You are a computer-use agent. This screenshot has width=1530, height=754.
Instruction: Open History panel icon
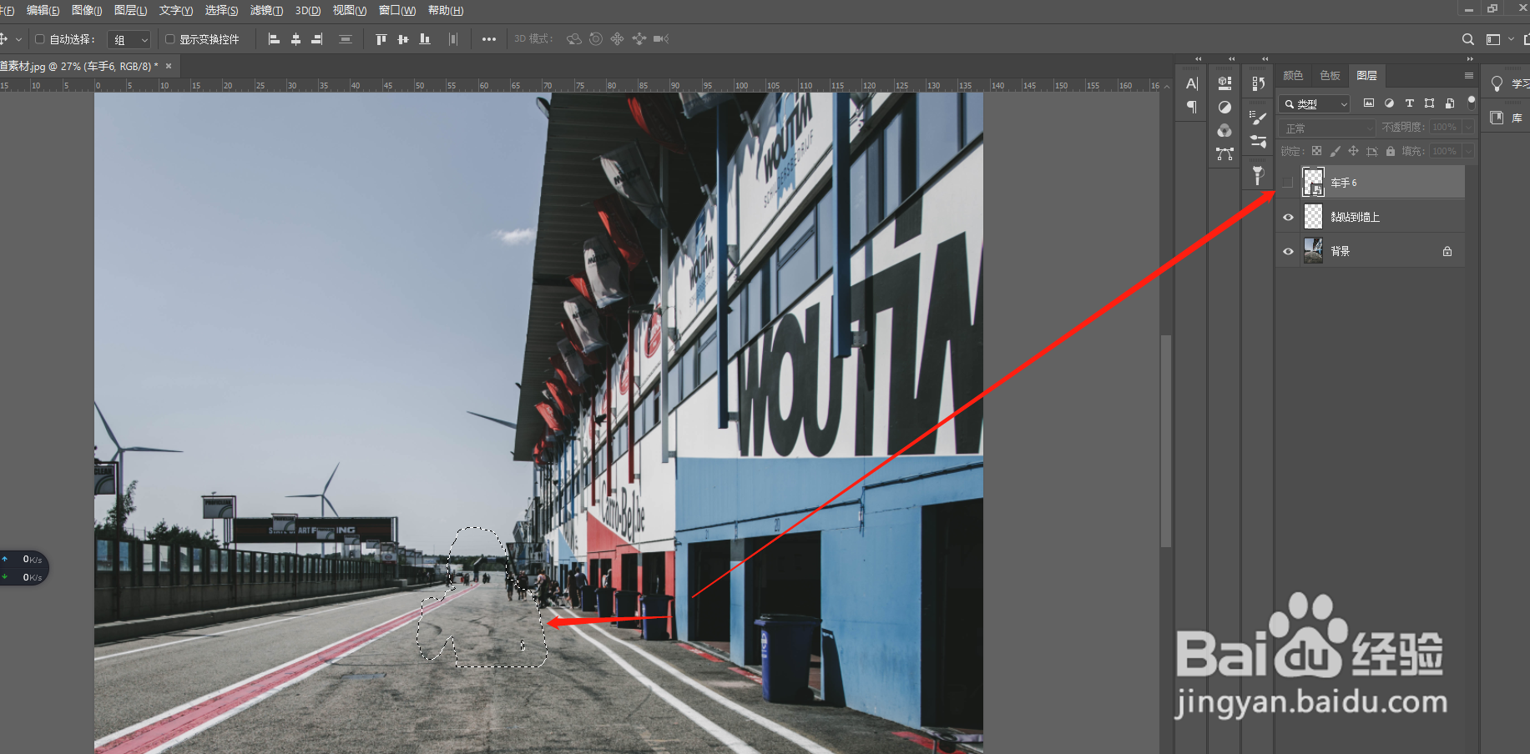tap(1259, 83)
